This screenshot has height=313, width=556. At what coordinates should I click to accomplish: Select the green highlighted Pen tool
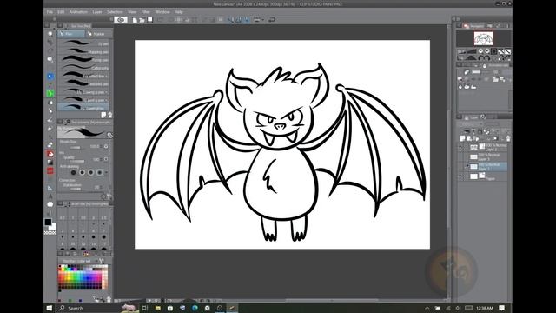(x=50, y=93)
